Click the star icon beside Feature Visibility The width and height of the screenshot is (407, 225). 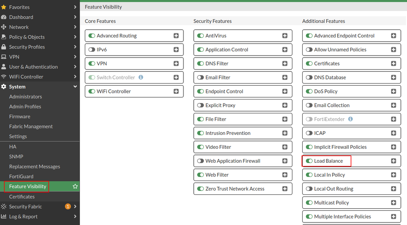75,186
